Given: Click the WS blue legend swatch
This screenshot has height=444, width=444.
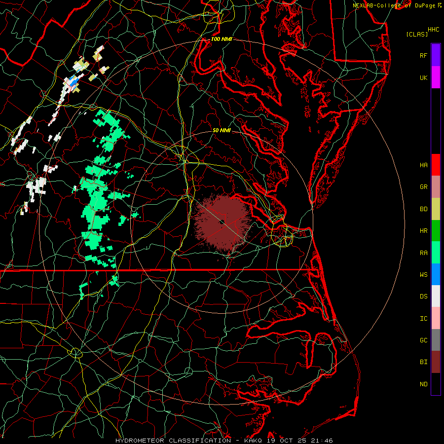Looking at the screenshot, I should click(x=436, y=274).
